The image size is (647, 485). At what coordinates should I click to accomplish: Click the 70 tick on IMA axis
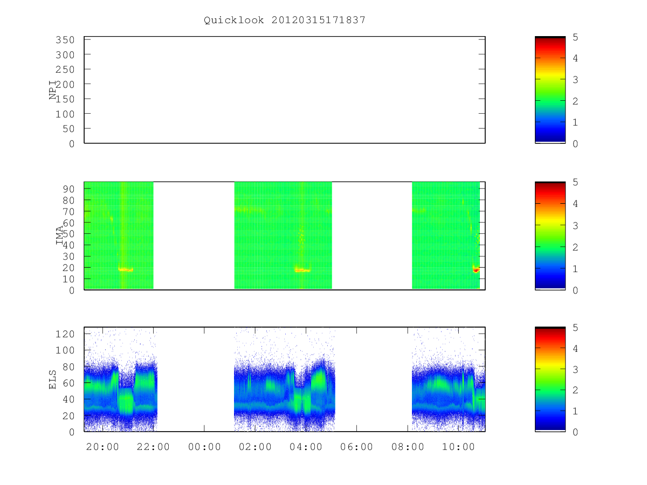pos(68,211)
